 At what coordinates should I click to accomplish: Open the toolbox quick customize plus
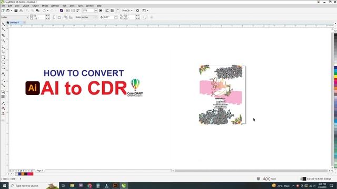point(3,120)
